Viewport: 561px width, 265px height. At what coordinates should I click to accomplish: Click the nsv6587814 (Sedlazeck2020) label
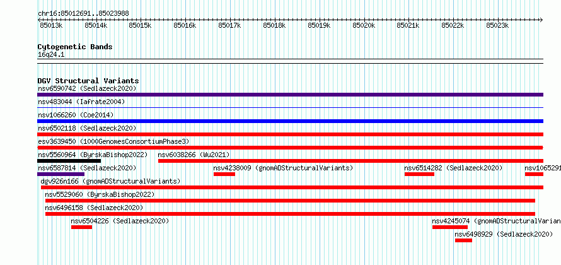(x=87, y=168)
